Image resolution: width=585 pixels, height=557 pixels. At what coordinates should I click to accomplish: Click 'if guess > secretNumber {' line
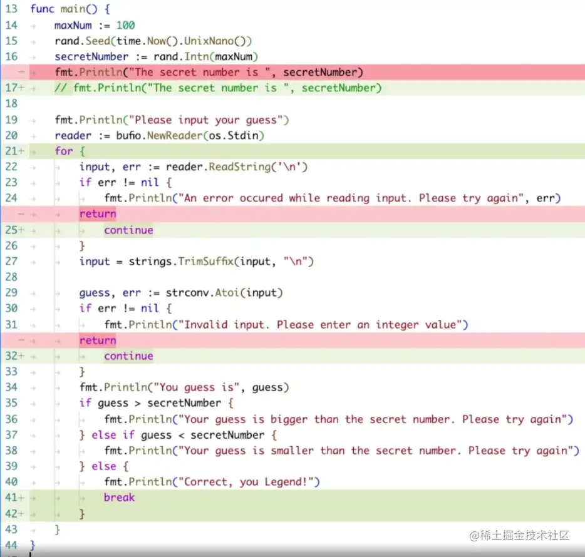tap(157, 404)
